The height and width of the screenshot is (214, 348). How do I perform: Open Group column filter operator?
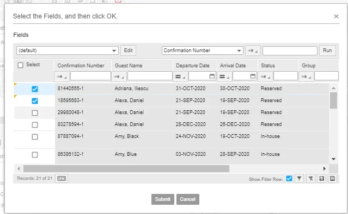pos(306,77)
